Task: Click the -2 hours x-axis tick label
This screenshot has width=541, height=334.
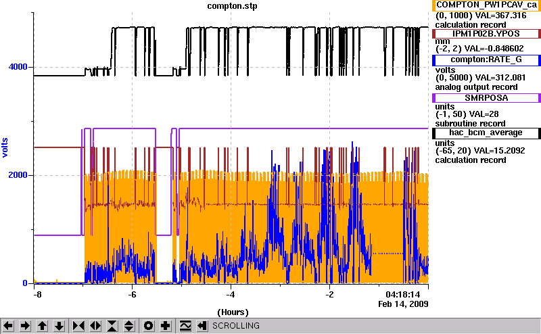Action: 330,295
